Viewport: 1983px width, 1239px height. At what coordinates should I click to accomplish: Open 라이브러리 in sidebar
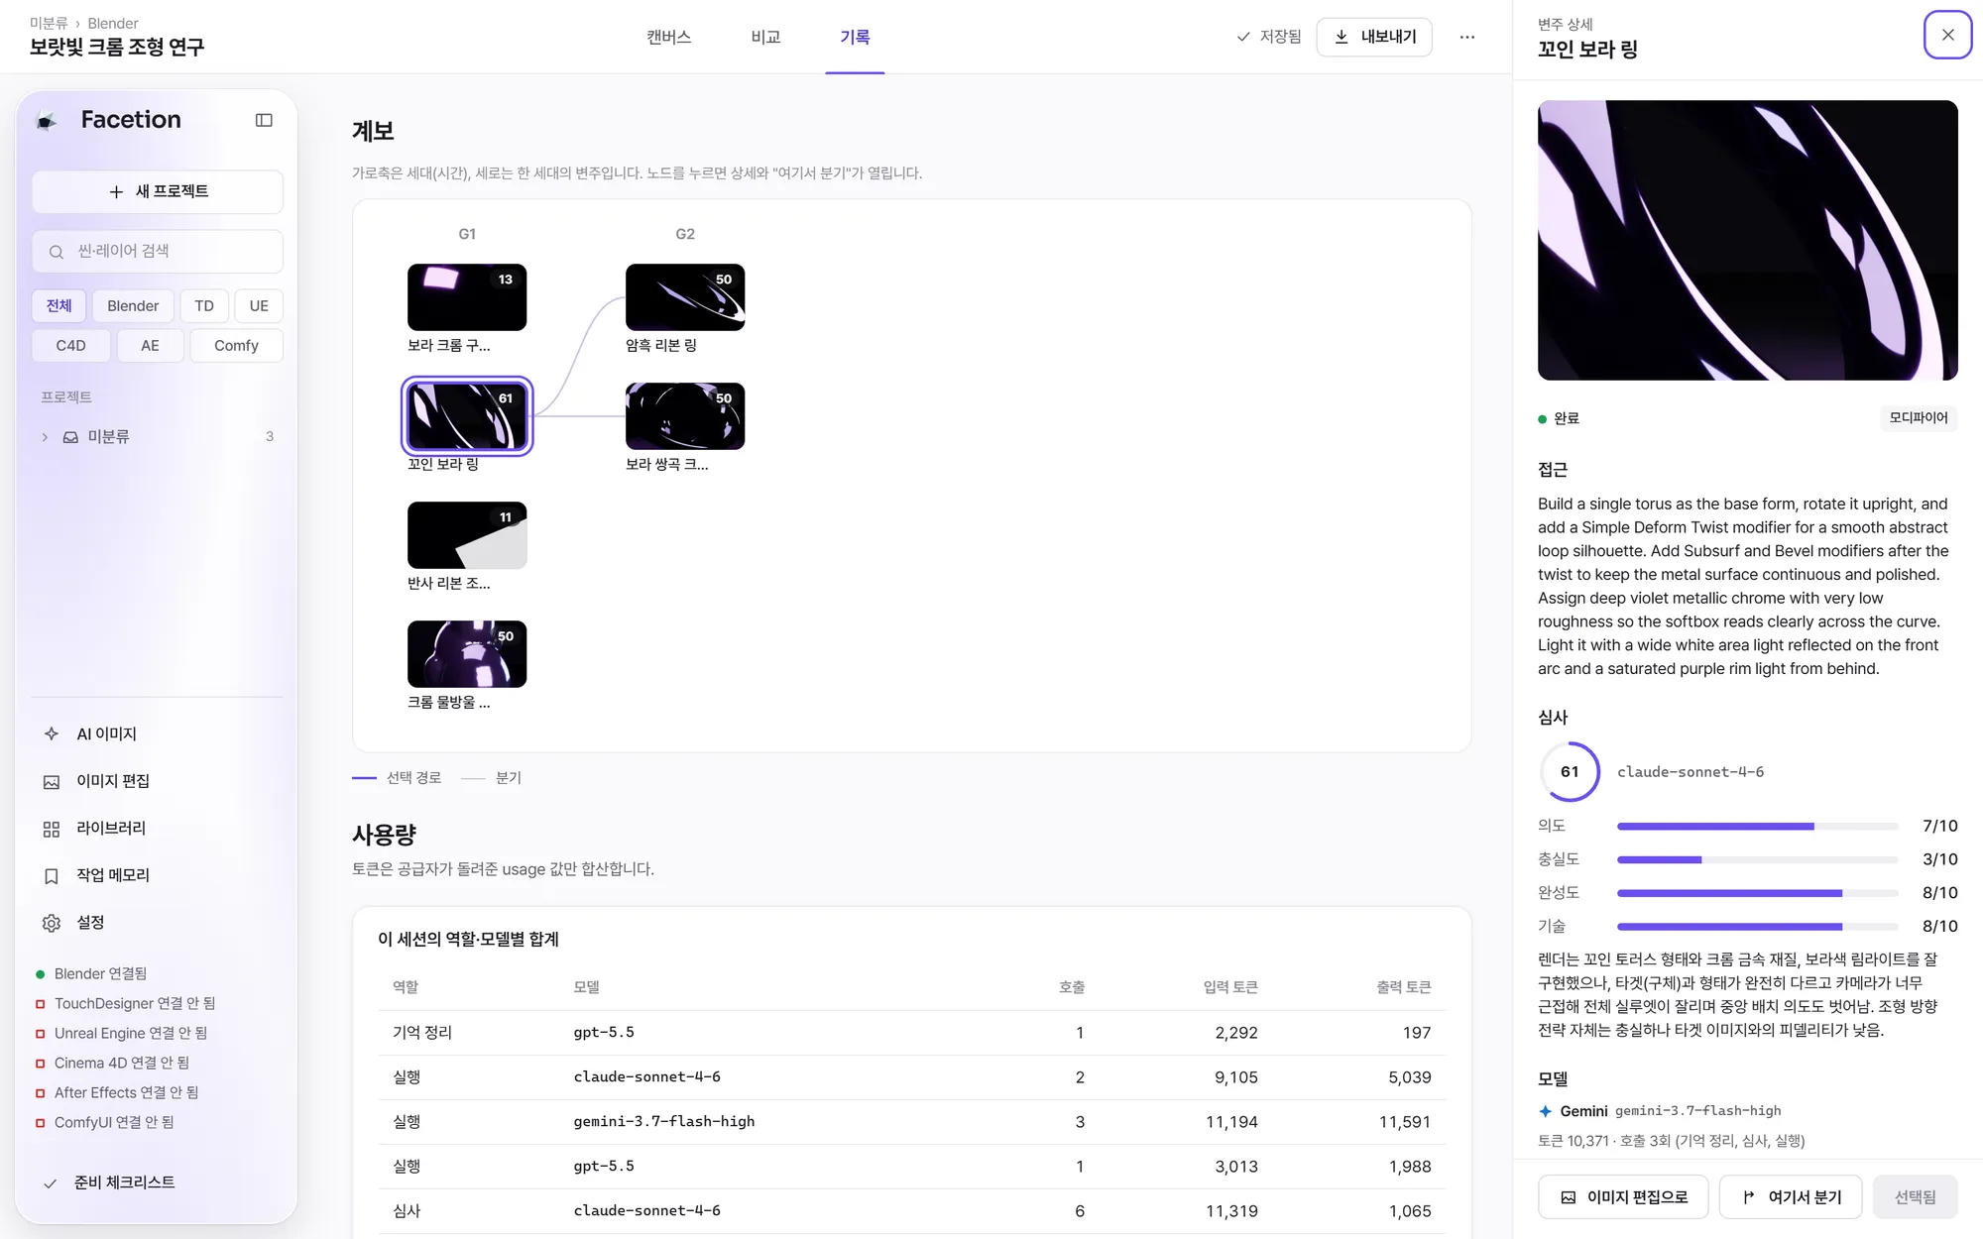pos(157,828)
